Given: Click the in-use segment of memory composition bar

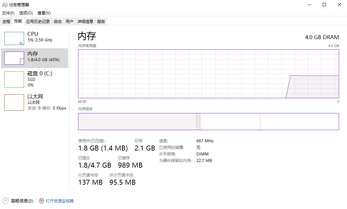Looking at the screenshot, I should tap(137, 122).
